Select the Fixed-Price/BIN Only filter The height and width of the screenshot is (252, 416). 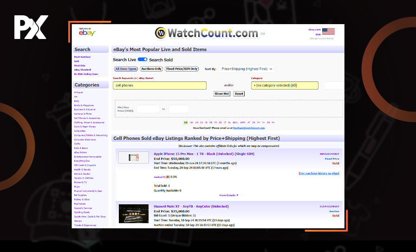pos(182,69)
